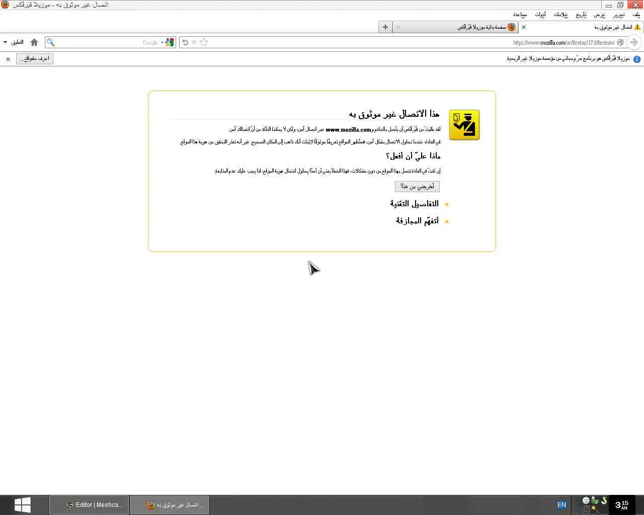This screenshot has height=515, width=644.
Task: Open the Windows Start button
Action: [x=23, y=505]
